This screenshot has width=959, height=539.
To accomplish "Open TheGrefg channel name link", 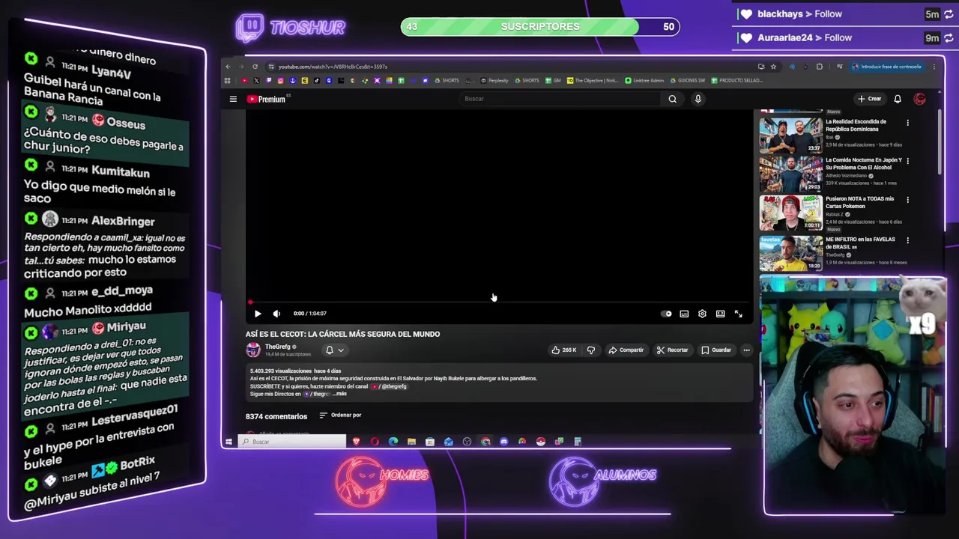I will 277,347.
